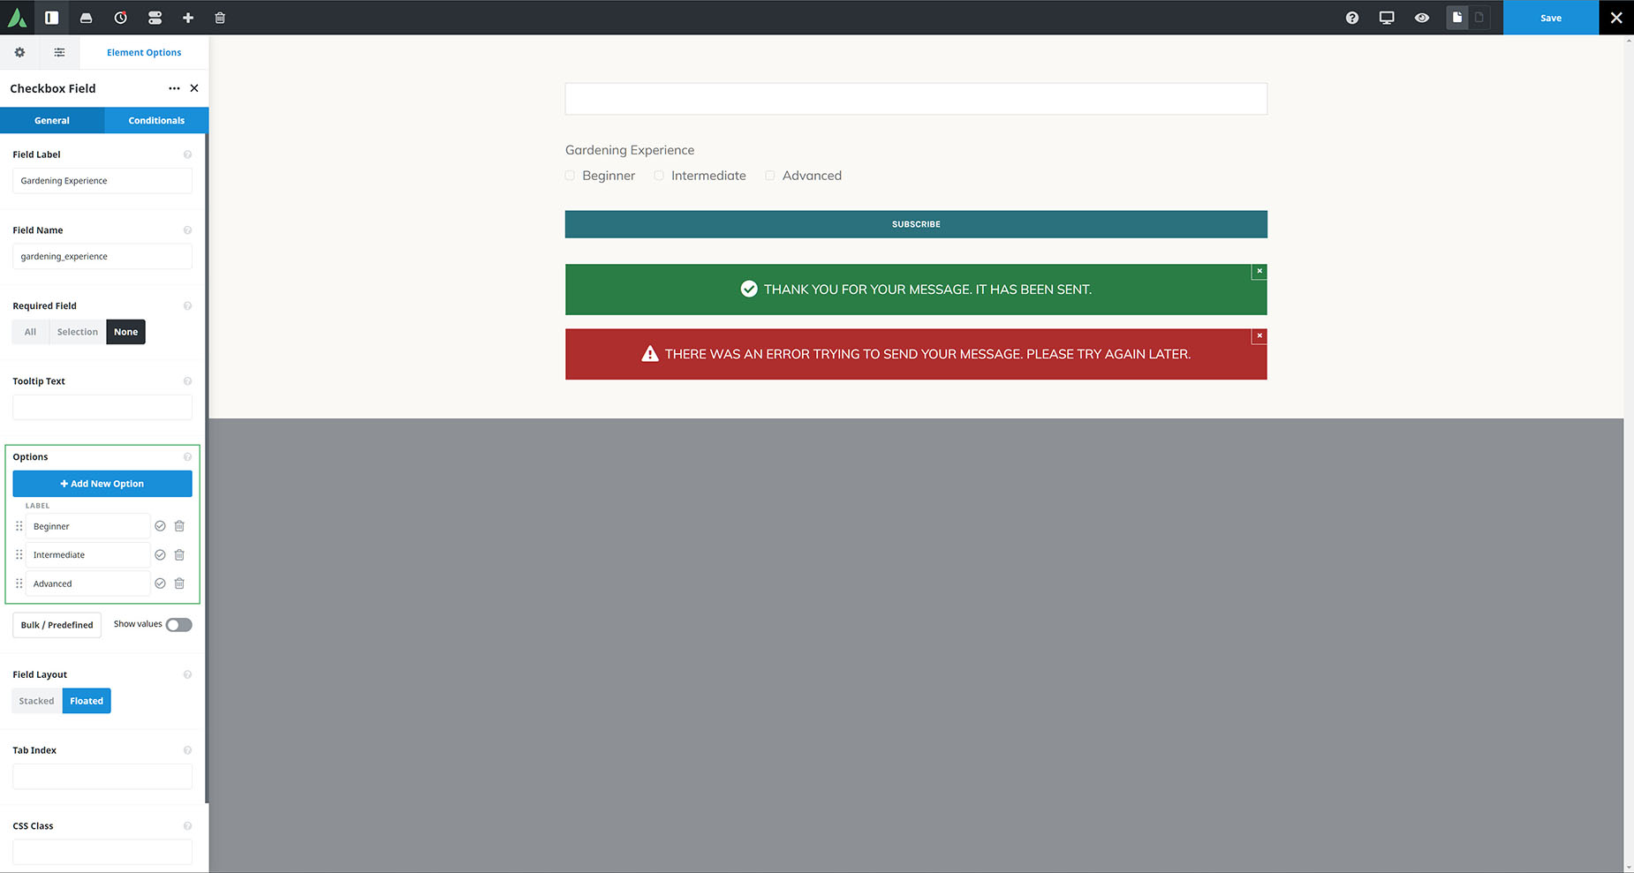Open the desktop responsive view icon
Viewport: 1634px width, 873px height.
1387,18
